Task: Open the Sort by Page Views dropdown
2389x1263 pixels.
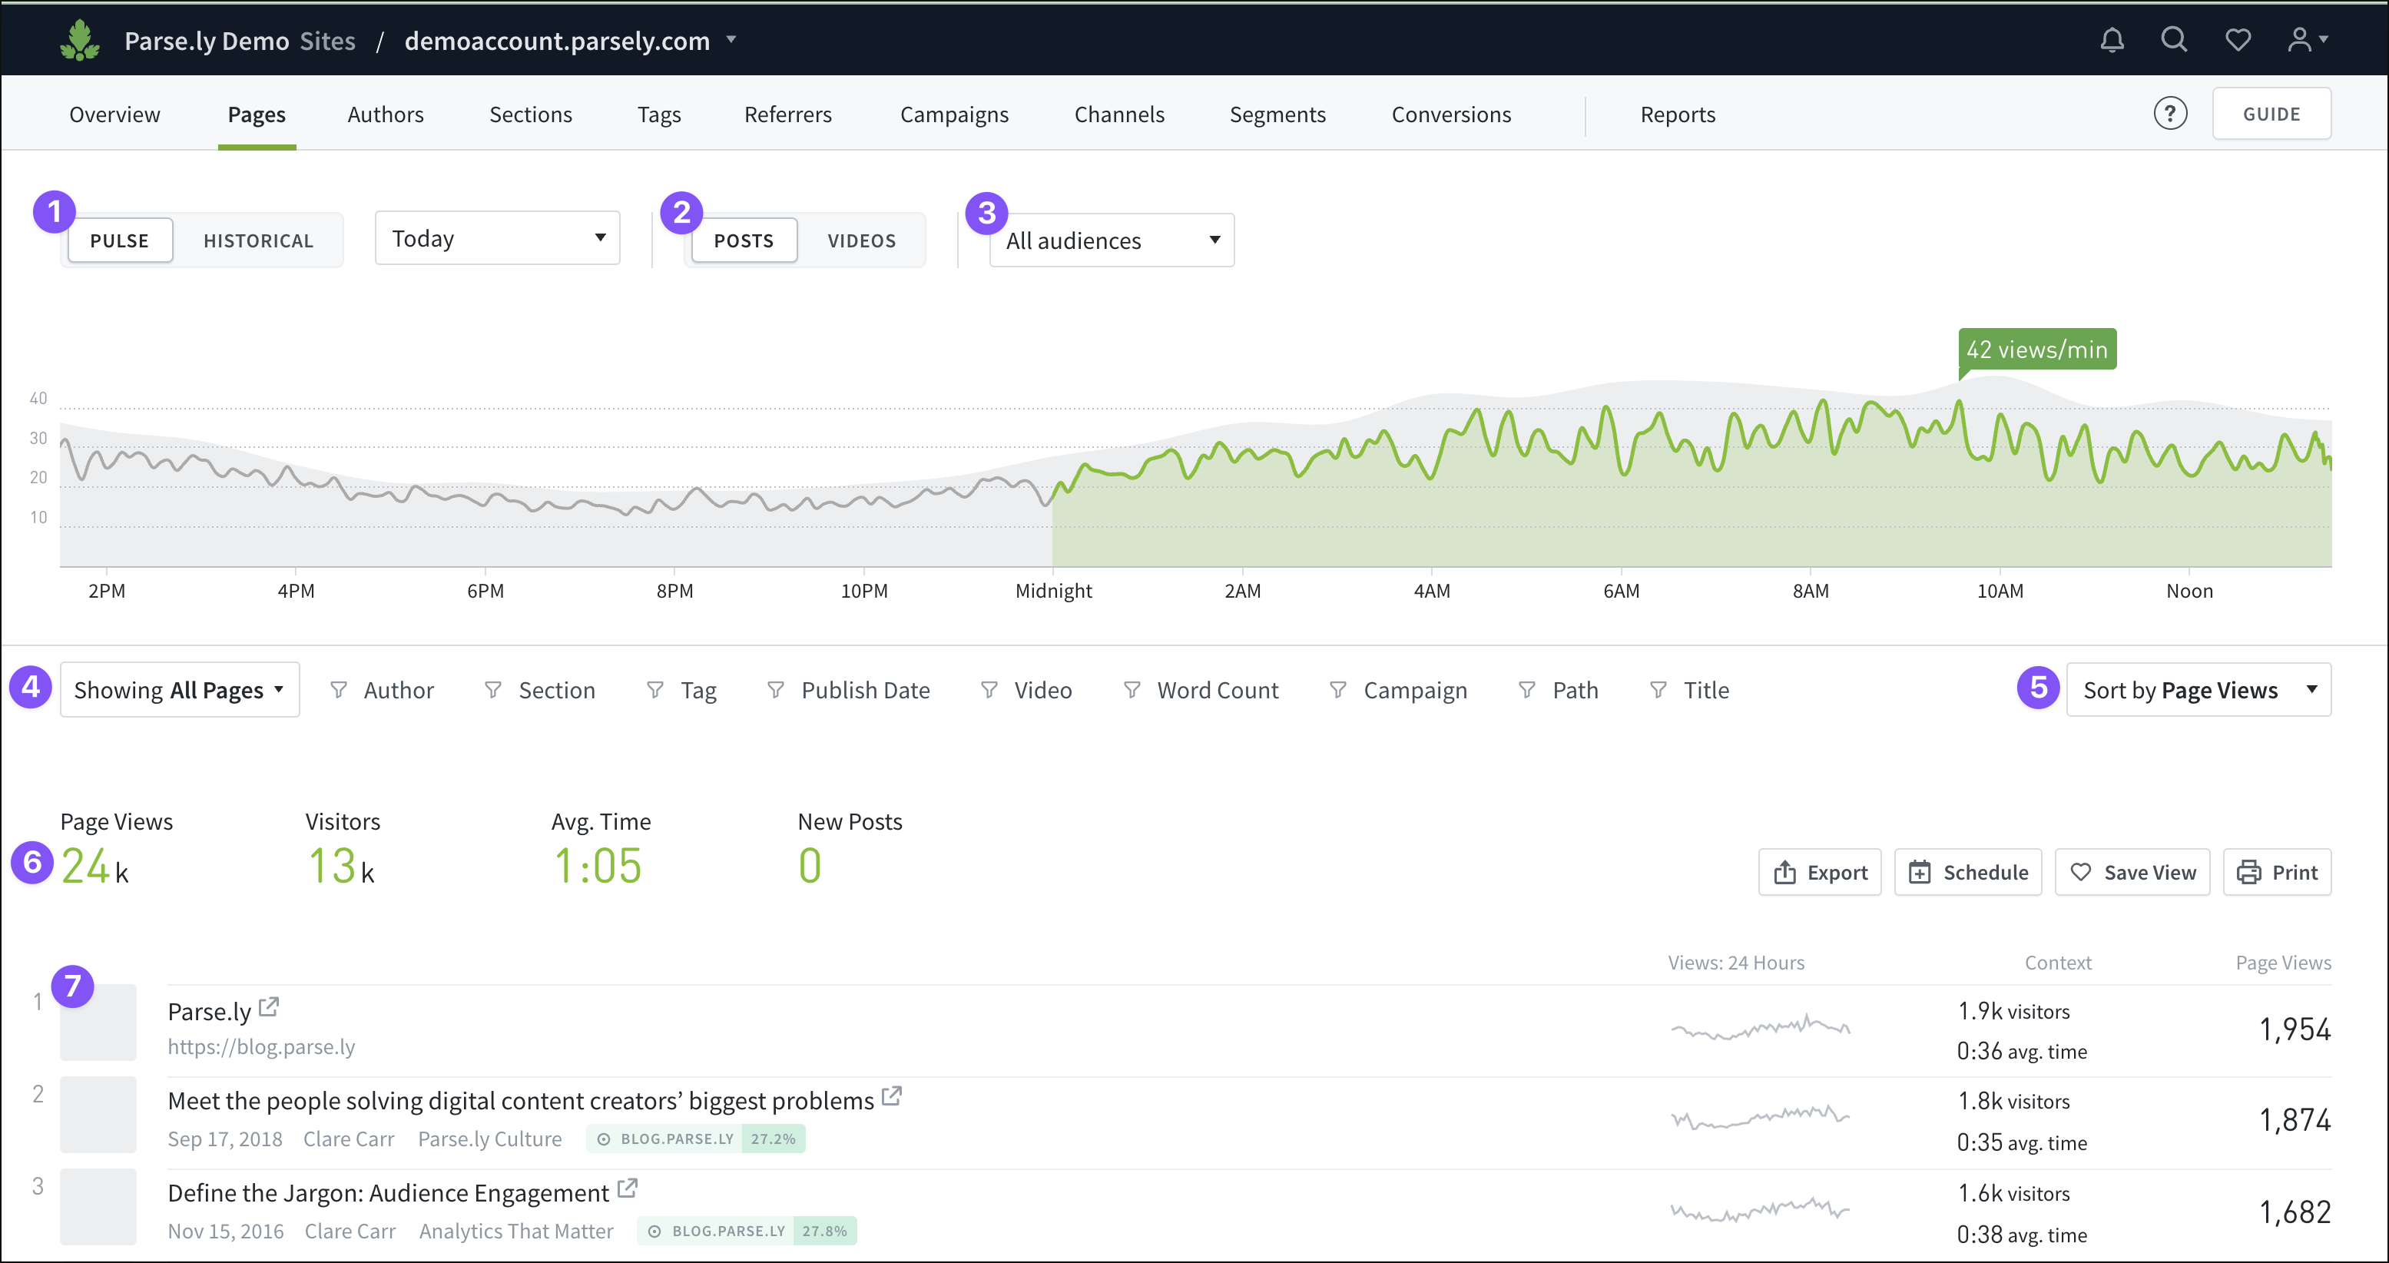Action: tap(2198, 690)
